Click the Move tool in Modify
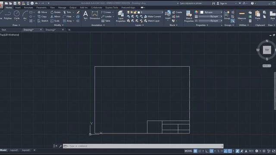This screenshot has width=276, height=155. (x=42, y=12)
